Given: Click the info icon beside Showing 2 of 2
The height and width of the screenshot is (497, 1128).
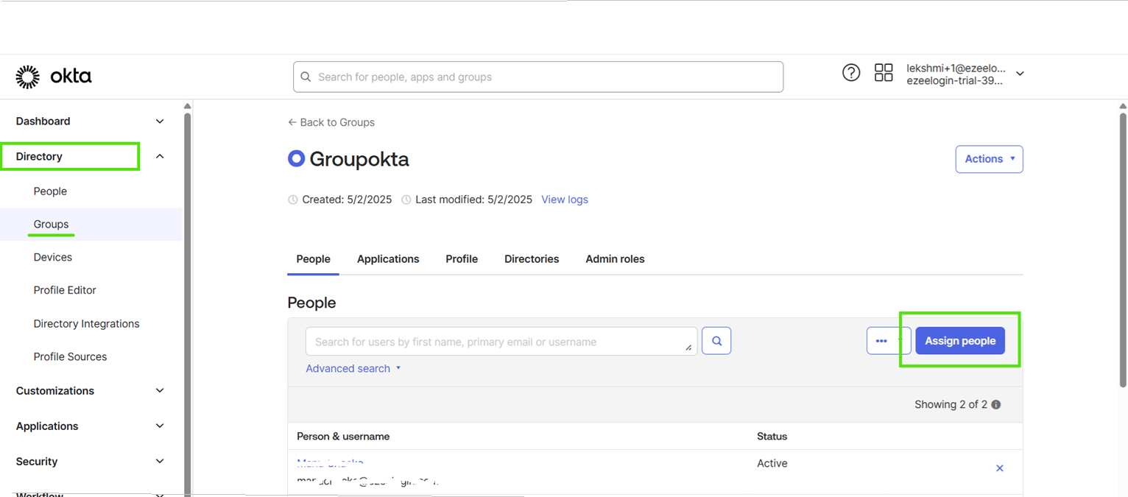Looking at the screenshot, I should tap(996, 405).
